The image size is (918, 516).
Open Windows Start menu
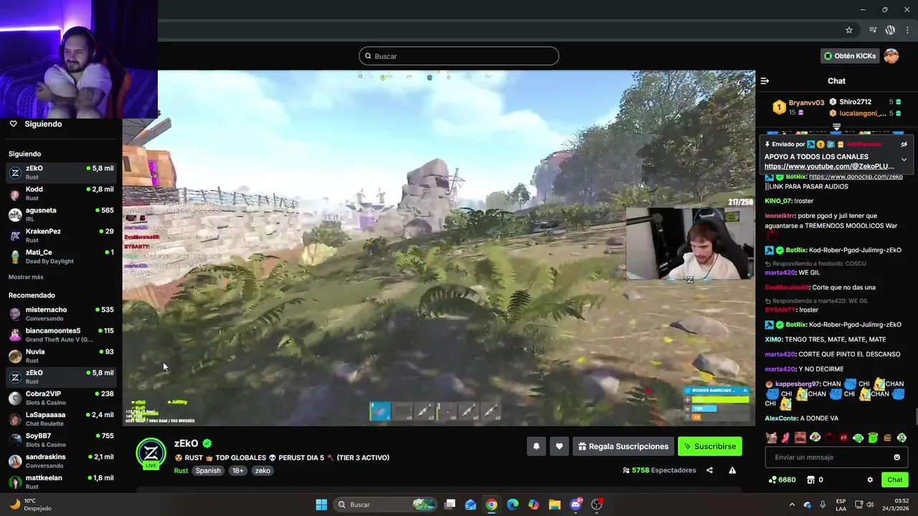pyautogui.click(x=321, y=505)
